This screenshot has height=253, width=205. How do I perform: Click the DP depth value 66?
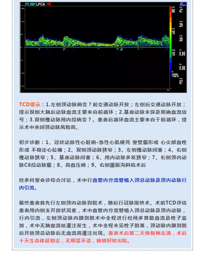click(173, 11)
